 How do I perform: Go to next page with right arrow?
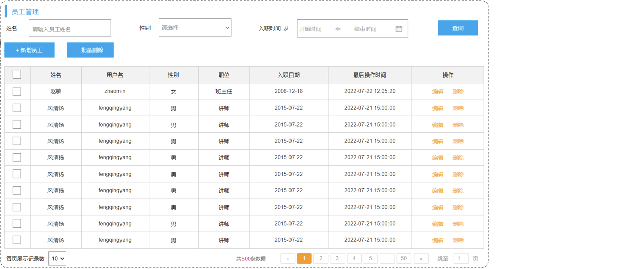(x=421, y=259)
